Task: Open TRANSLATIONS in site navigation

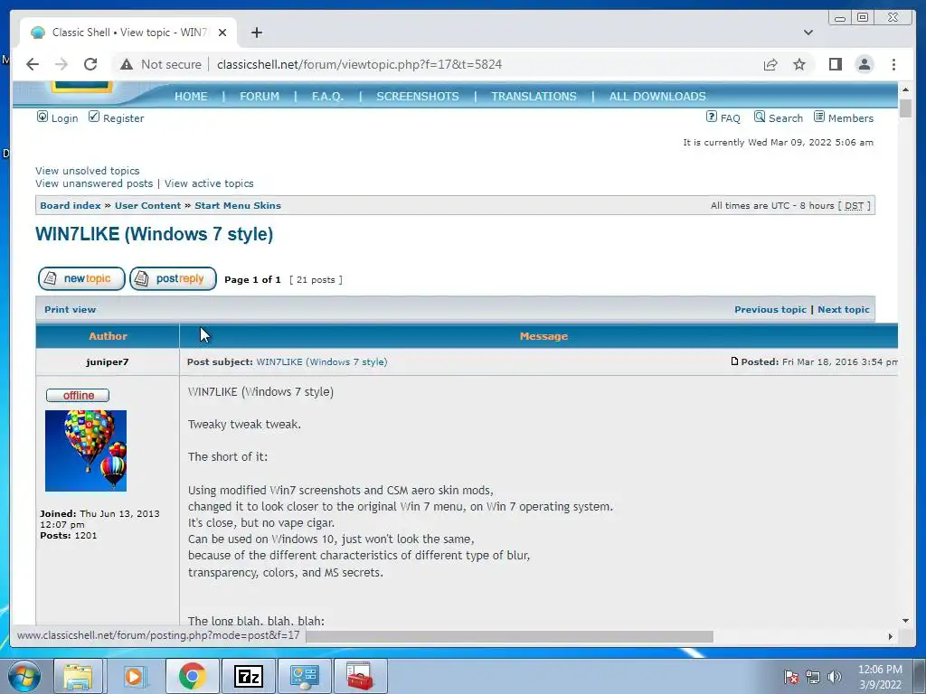Action: [x=534, y=96]
